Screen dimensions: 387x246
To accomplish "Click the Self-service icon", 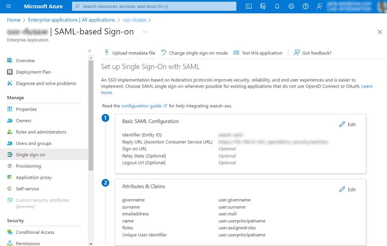I will (x=10, y=189).
